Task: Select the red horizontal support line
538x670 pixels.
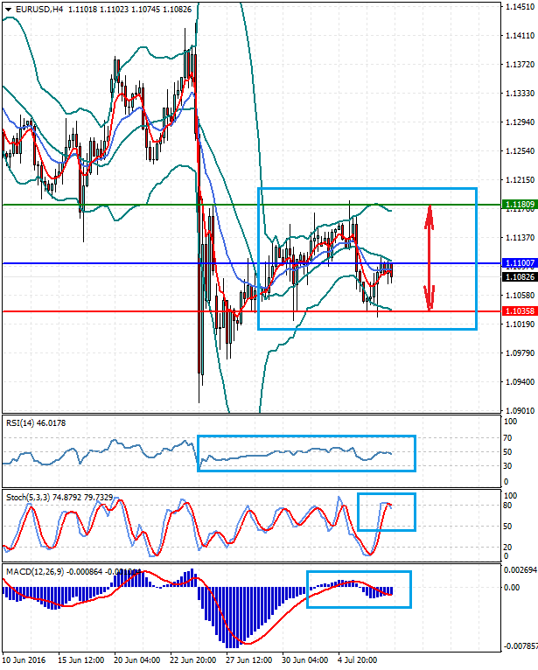Action: click(x=131, y=311)
